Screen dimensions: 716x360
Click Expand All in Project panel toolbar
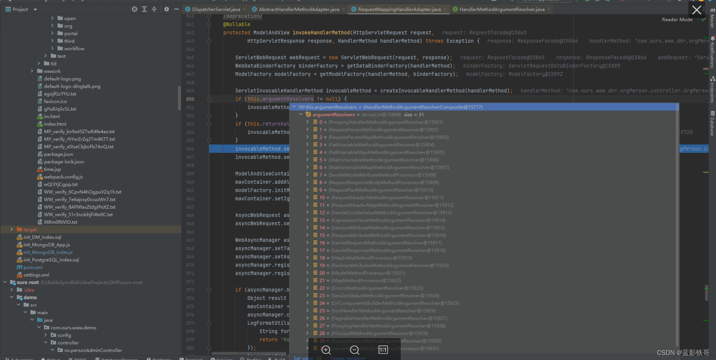144,9
